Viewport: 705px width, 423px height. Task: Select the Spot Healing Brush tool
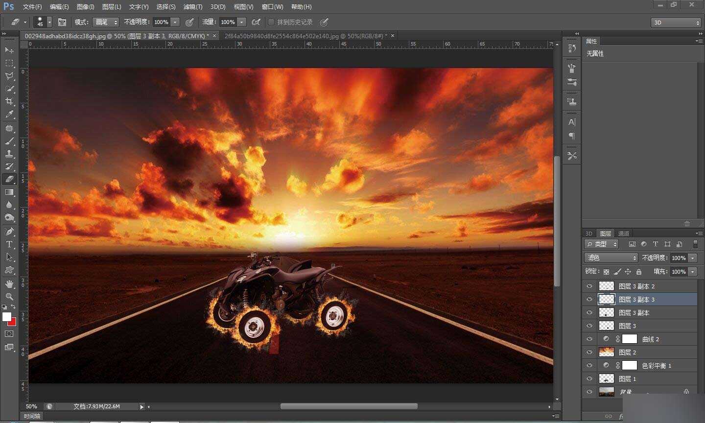(9, 128)
